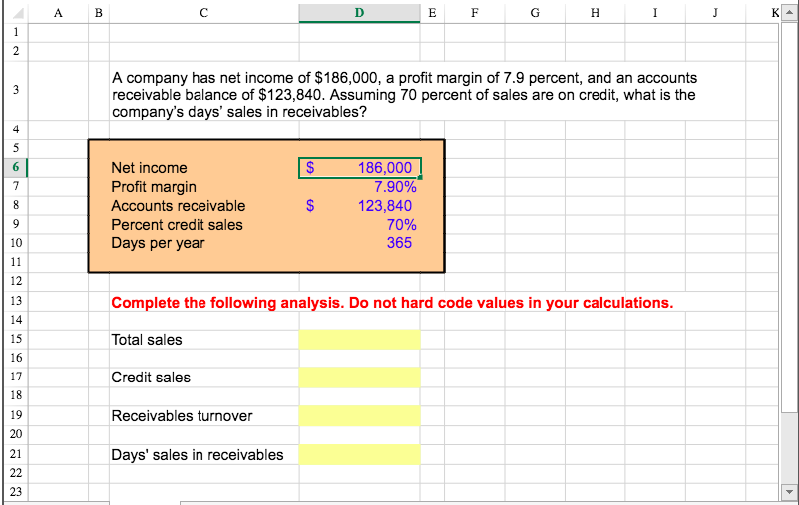Select Days per year value 365
Screen dimensions: 799x505
[x=360, y=243]
